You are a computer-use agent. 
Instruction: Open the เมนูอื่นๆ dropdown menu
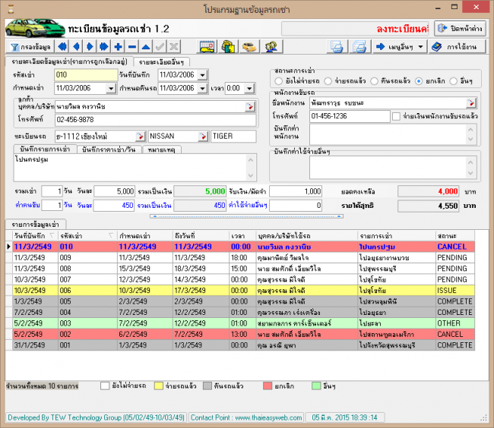tap(399, 47)
